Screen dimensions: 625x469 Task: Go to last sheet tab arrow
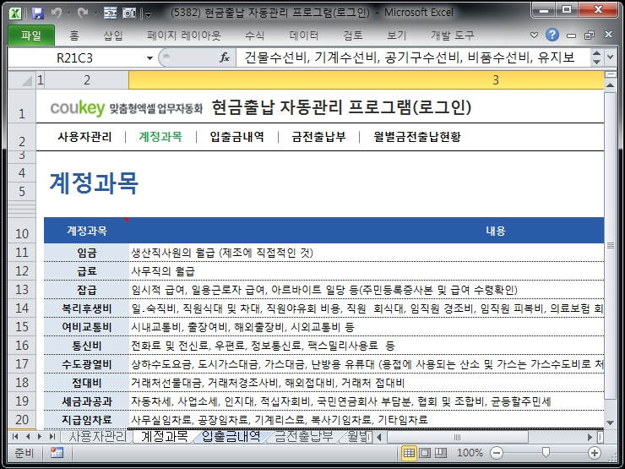pos(52,437)
